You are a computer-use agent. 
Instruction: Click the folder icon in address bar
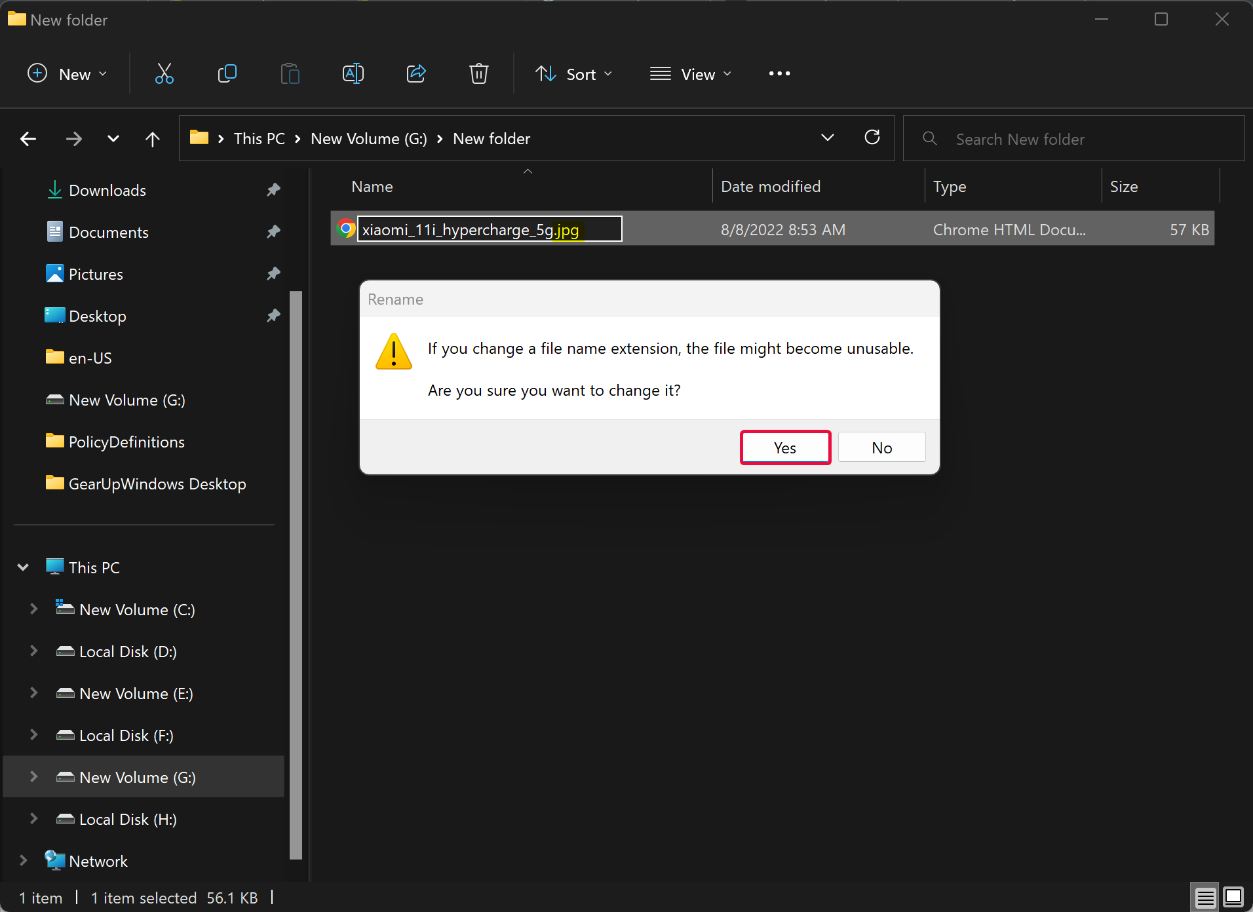point(199,138)
